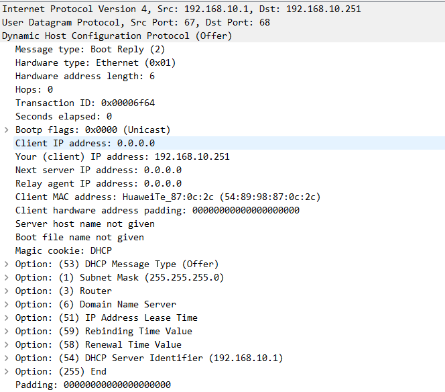Viewport: 445px width, 392px height.
Task: Expand Option 1 Subnet Mask
Action: pyautogui.click(x=7, y=277)
